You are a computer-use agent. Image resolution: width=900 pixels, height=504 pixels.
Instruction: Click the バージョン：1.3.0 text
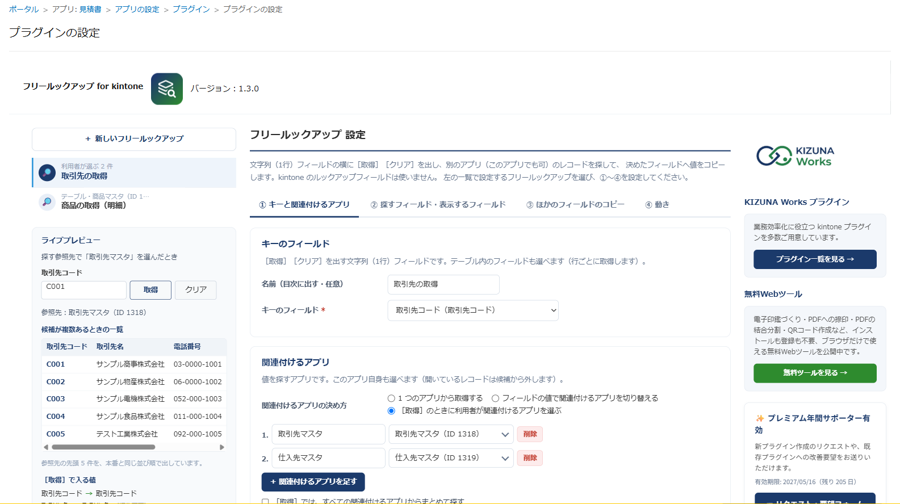[224, 89]
